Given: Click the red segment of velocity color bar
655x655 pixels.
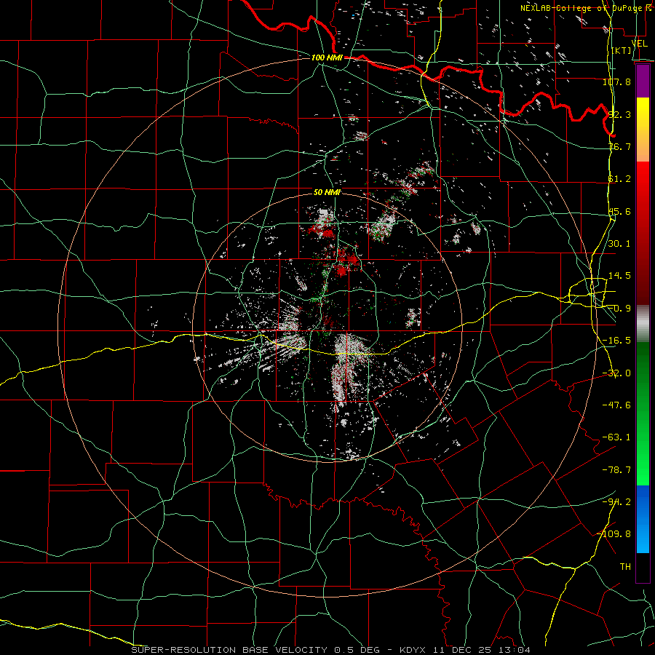Looking at the screenshot, I should 643,233.
